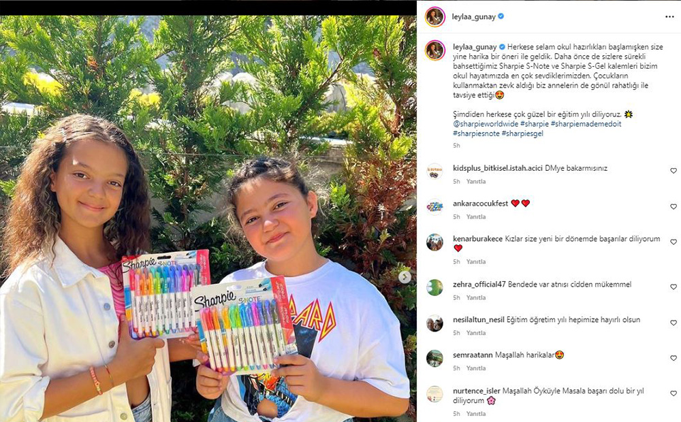Open the leylaa_gunay username in header
The height and width of the screenshot is (422, 681).
coord(473,17)
